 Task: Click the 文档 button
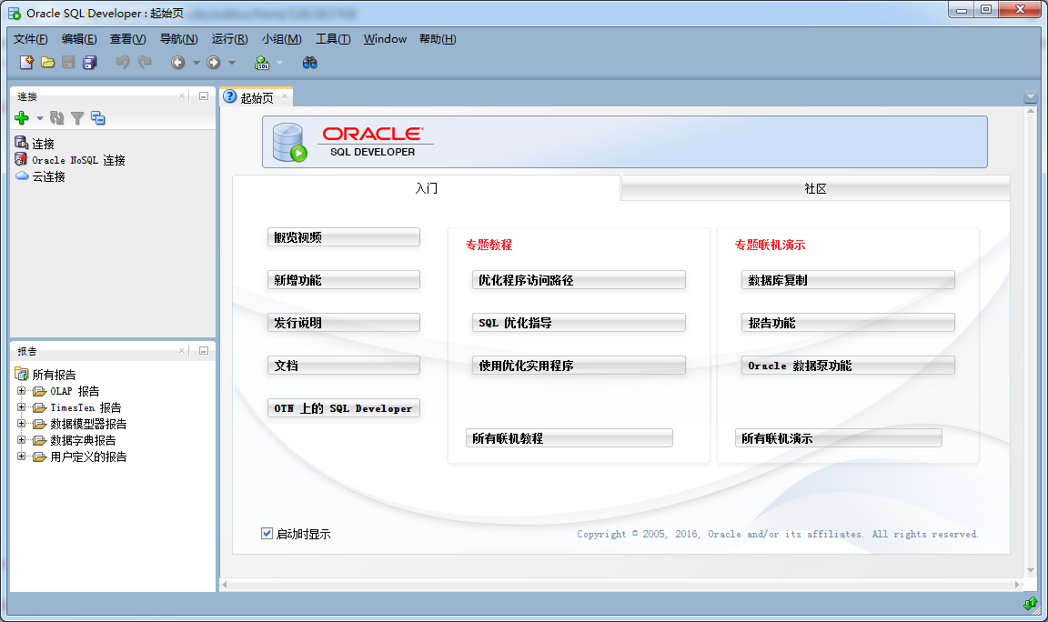pyautogui.click(x=344, y=366)
